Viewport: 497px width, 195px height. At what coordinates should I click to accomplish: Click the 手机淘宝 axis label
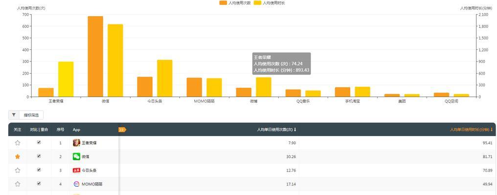(353, 101)
